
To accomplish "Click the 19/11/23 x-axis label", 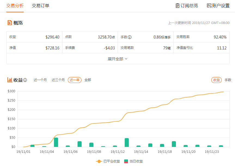I will 212,152.
